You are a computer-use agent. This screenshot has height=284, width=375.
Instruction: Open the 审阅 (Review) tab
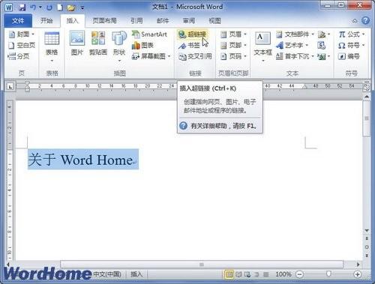tap(189, 21)
